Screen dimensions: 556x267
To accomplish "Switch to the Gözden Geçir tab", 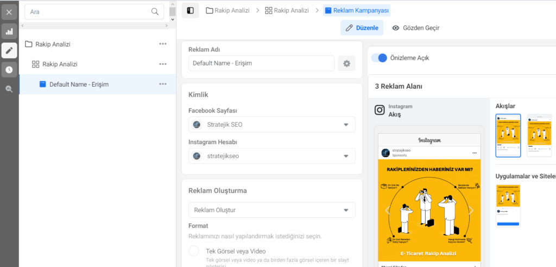I will (x=416, y=28).
